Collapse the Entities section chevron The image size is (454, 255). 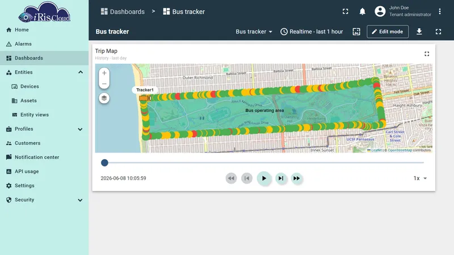point(81,73)
